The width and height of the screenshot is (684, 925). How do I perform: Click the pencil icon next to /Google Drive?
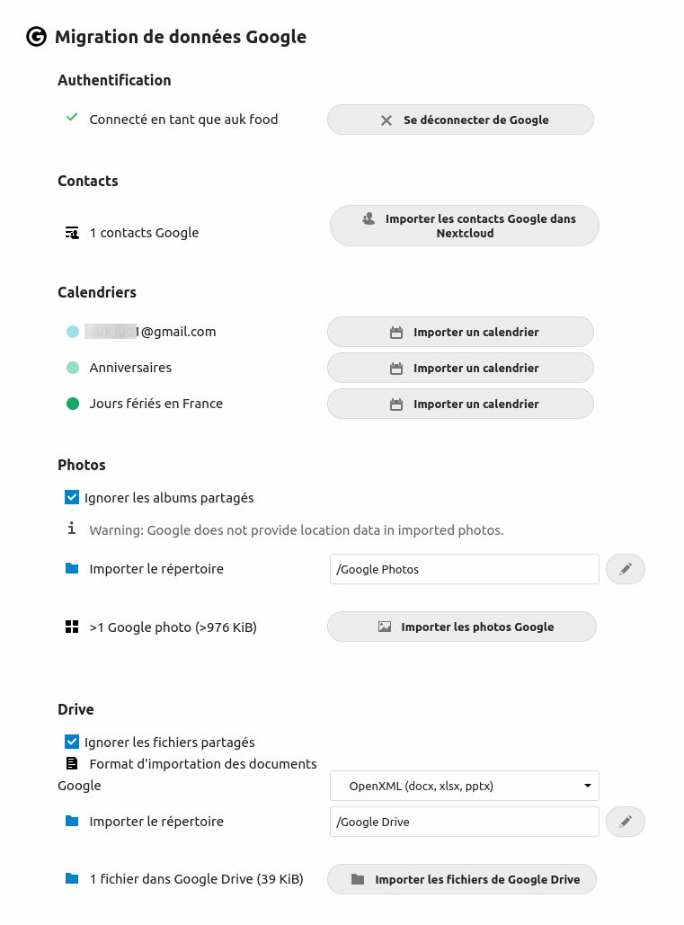click(626, 822)
